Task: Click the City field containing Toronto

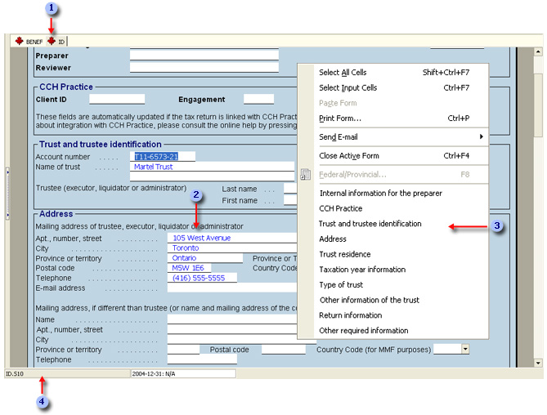Action: coord(232,248)
